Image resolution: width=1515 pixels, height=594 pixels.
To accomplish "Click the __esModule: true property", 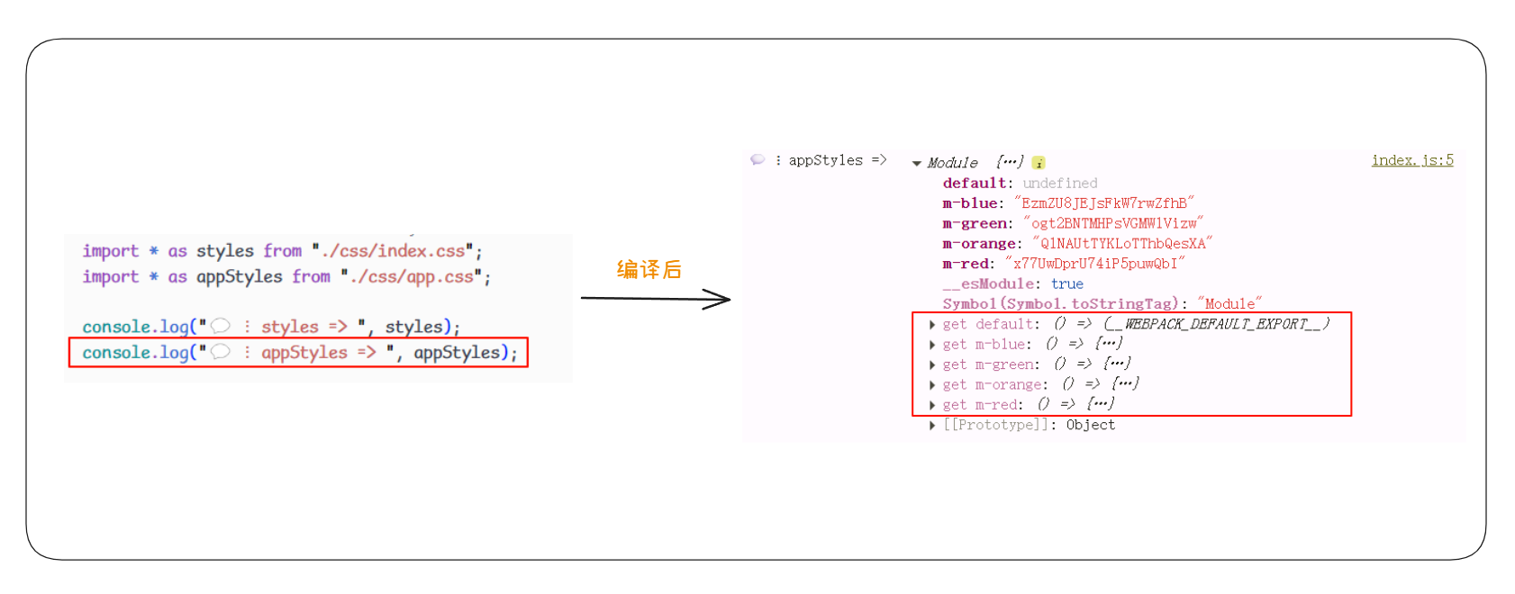I will [1013, 283].
